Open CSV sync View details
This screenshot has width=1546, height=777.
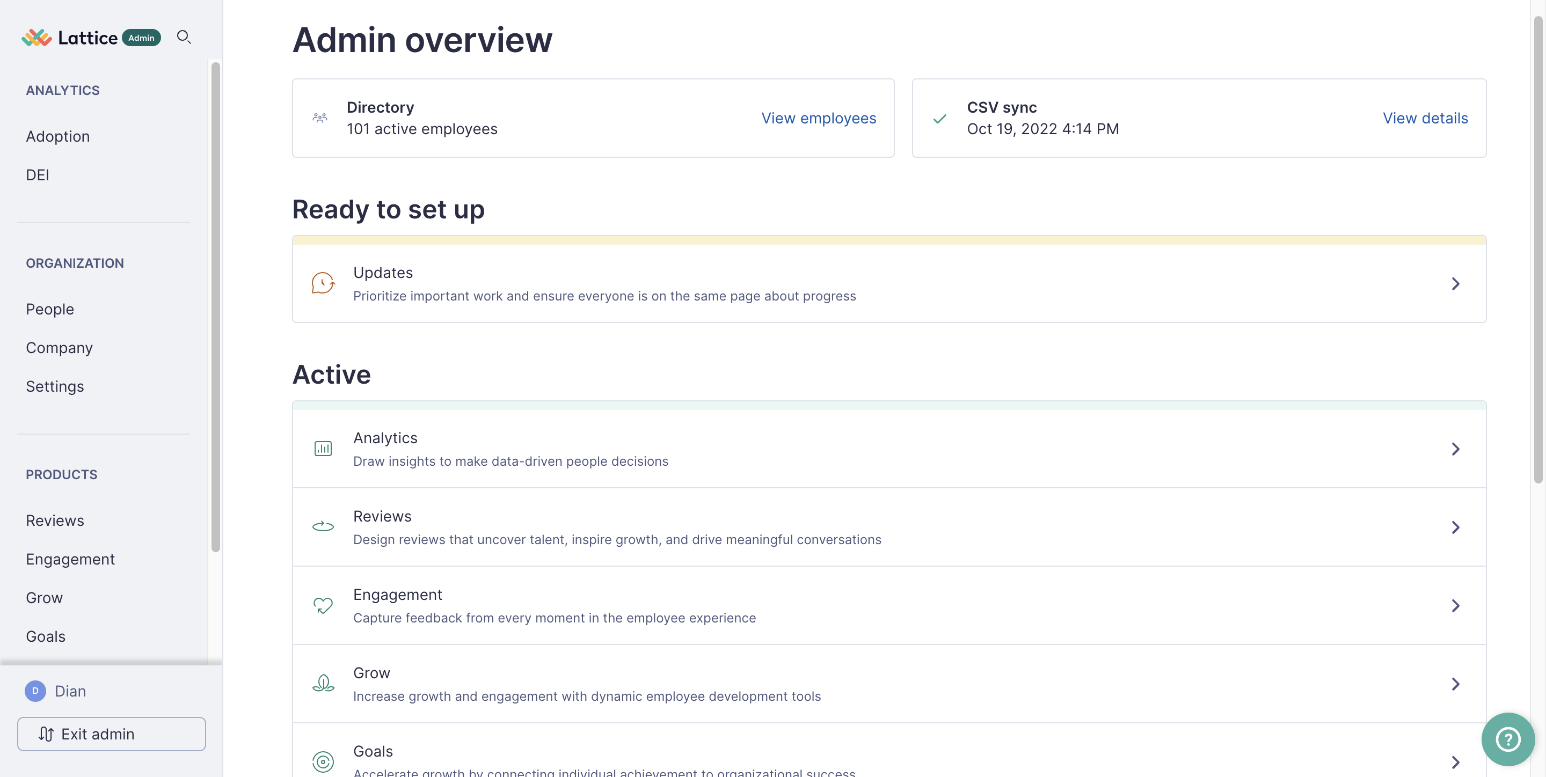coord(1425,118)
